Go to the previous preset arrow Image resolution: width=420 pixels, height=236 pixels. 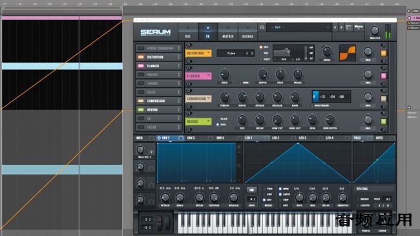[335, 27]
